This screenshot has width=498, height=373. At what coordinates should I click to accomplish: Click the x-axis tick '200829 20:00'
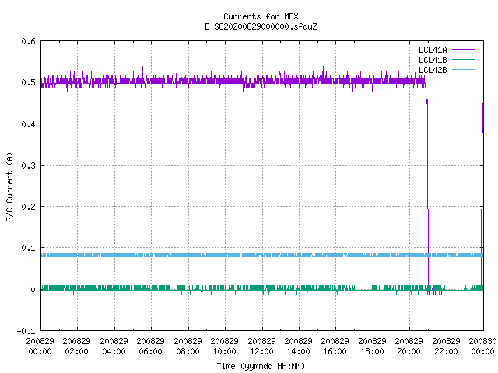[409, 346]
